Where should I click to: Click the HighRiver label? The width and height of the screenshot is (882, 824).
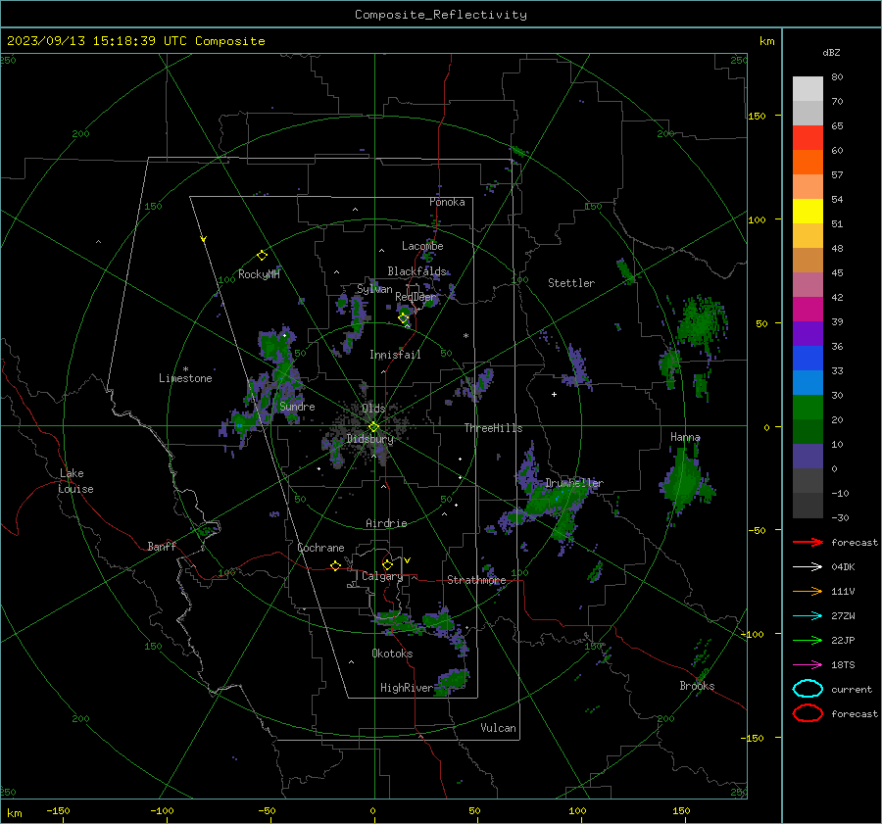click(x=407, y=688)
